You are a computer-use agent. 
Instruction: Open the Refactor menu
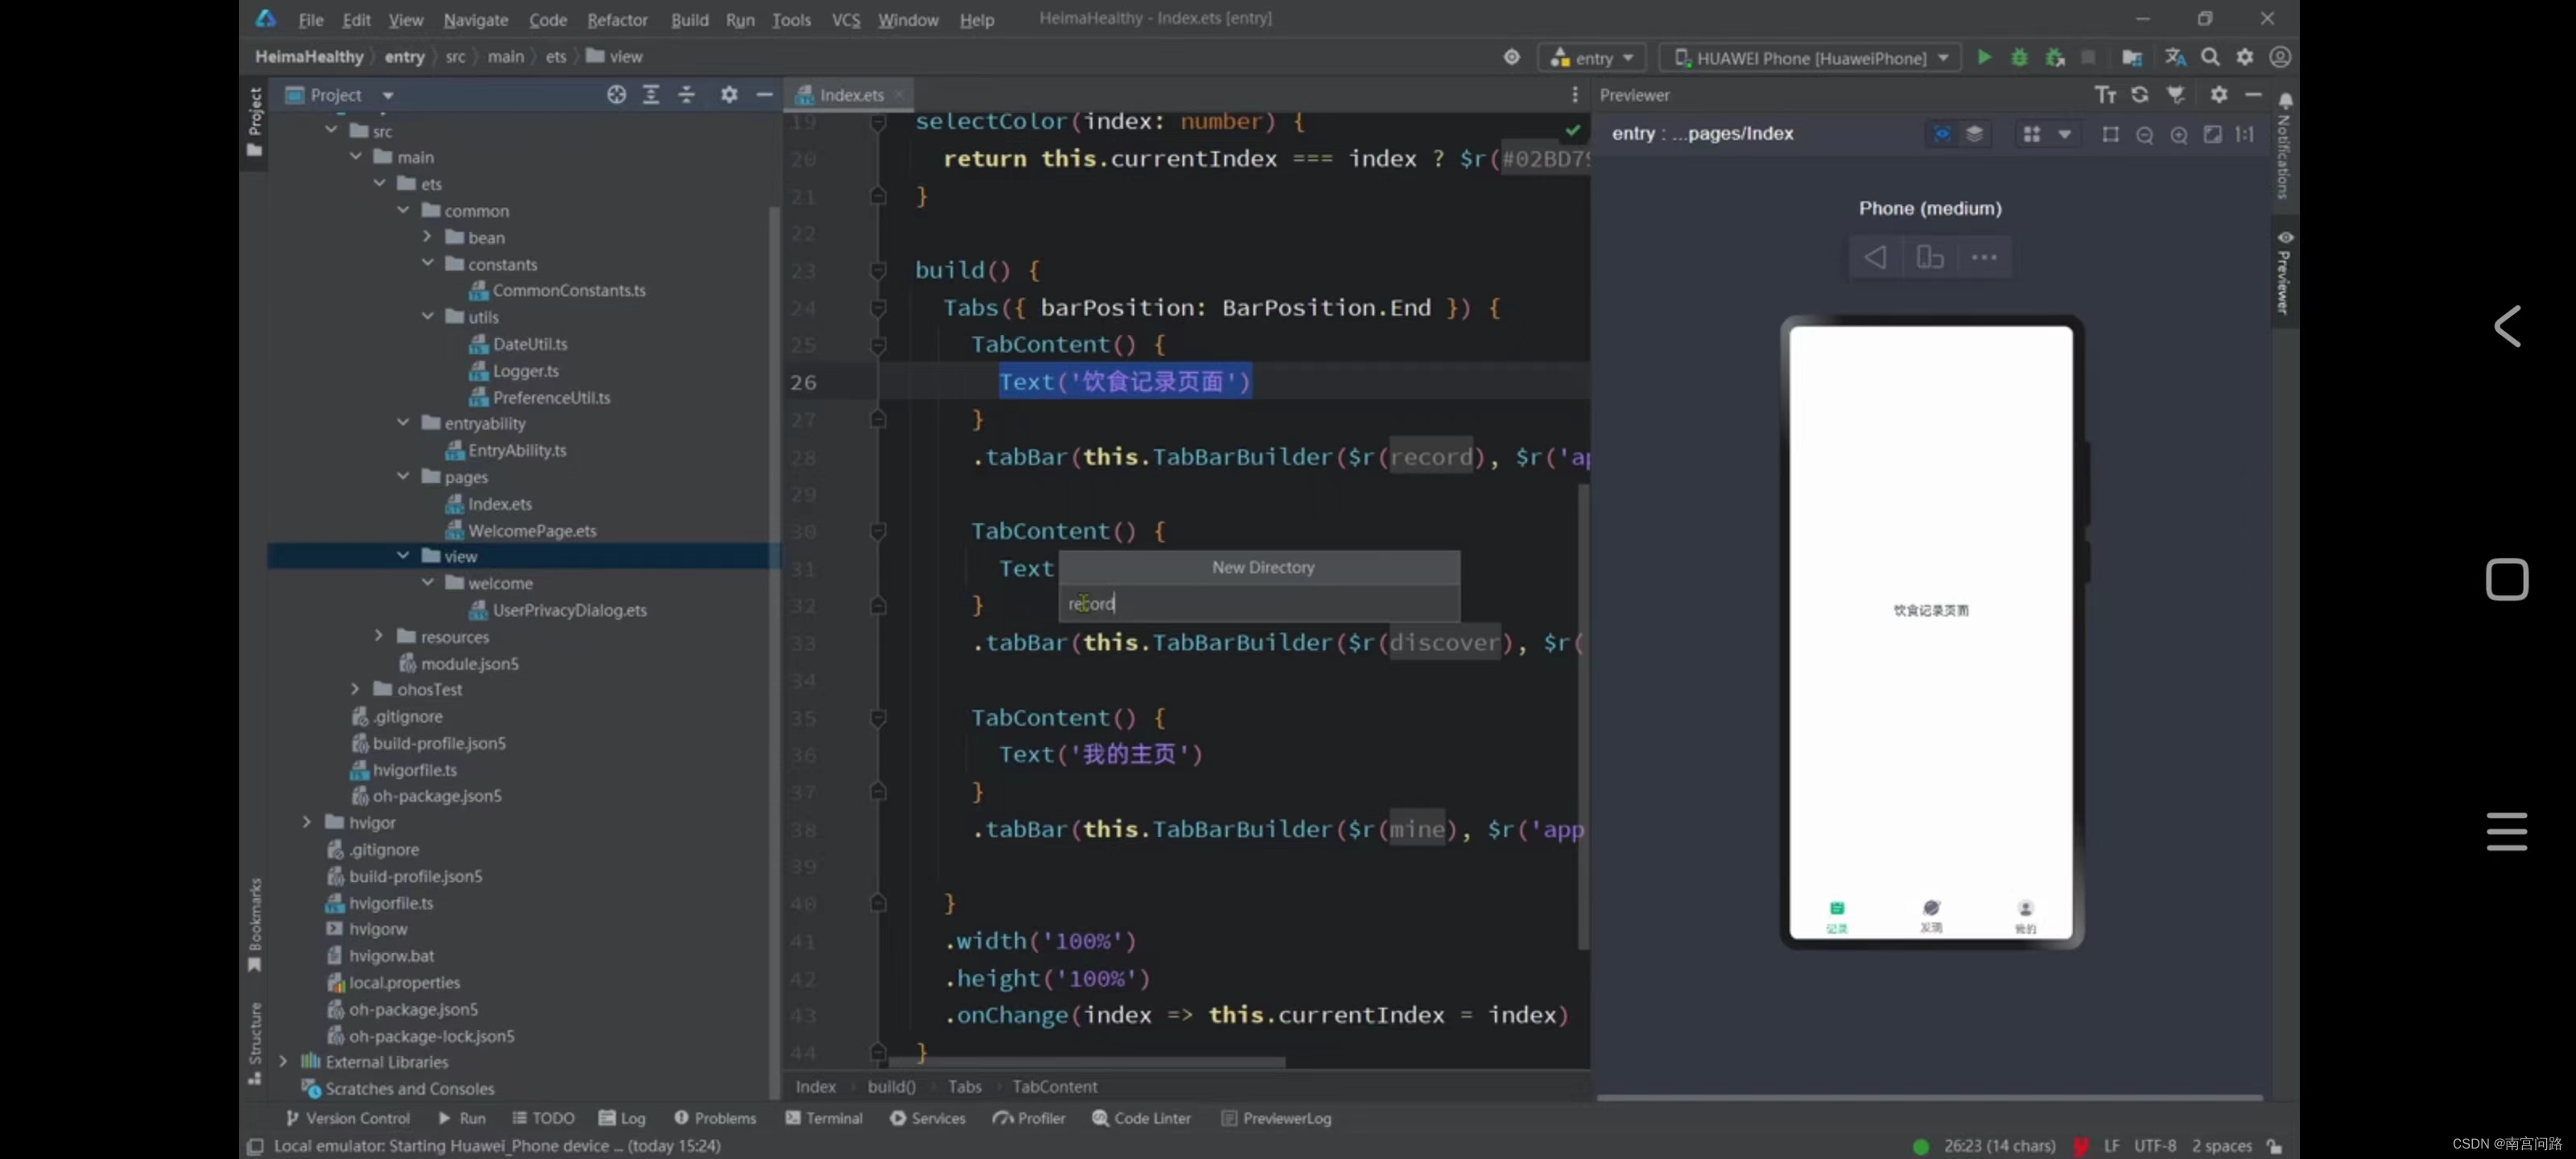pos(616,19)
